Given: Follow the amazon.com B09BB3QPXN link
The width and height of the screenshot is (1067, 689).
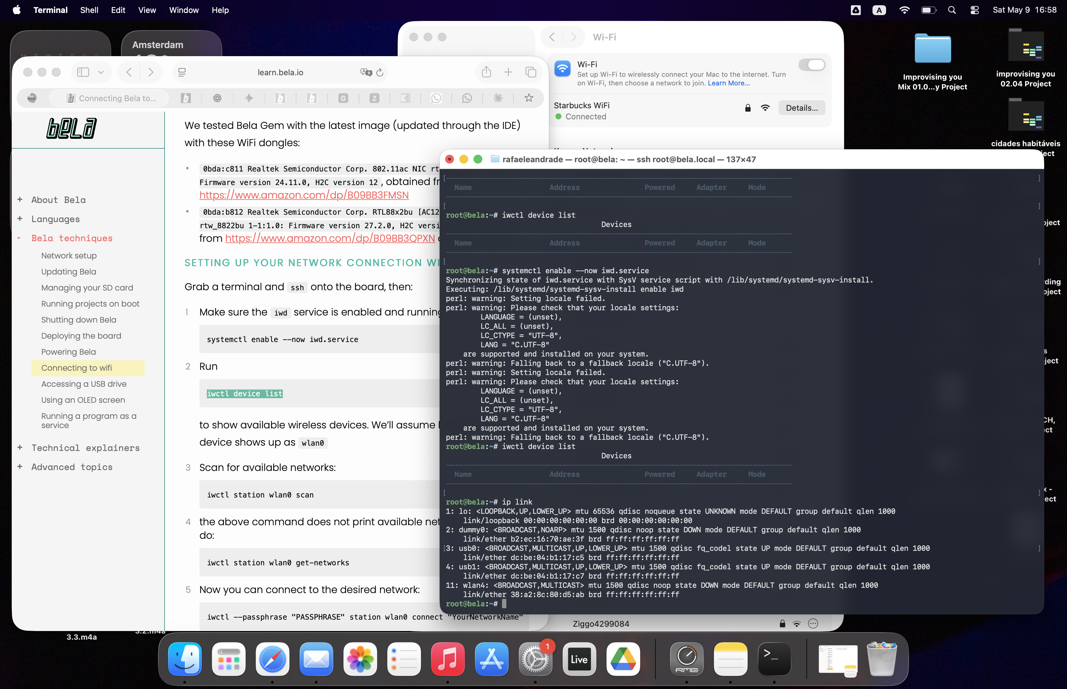Looking at the screenshot, I should [330, 238].
